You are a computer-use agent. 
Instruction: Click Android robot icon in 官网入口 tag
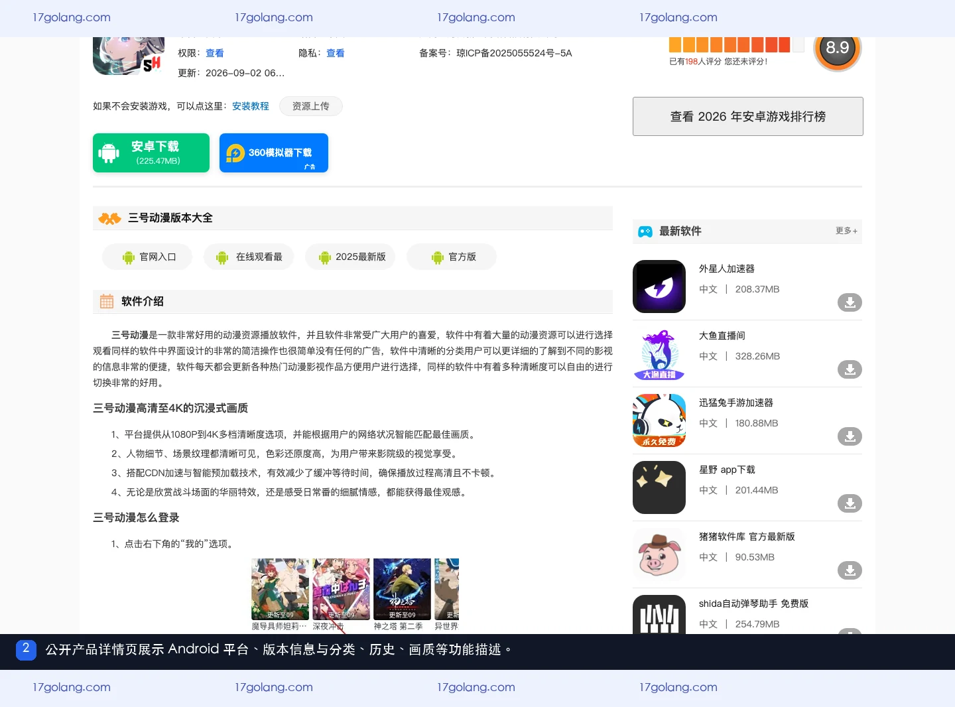[129, 257]
